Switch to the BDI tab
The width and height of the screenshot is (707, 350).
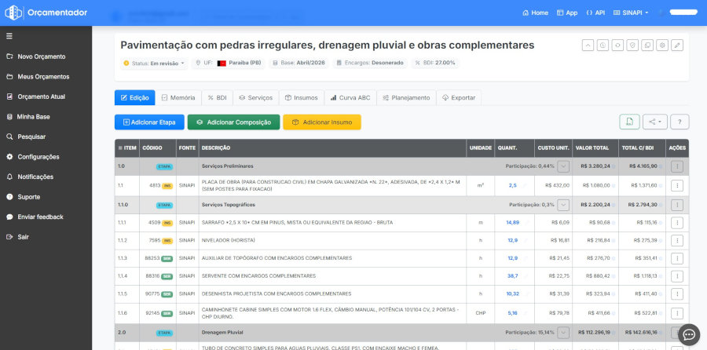tap(218, 98)
